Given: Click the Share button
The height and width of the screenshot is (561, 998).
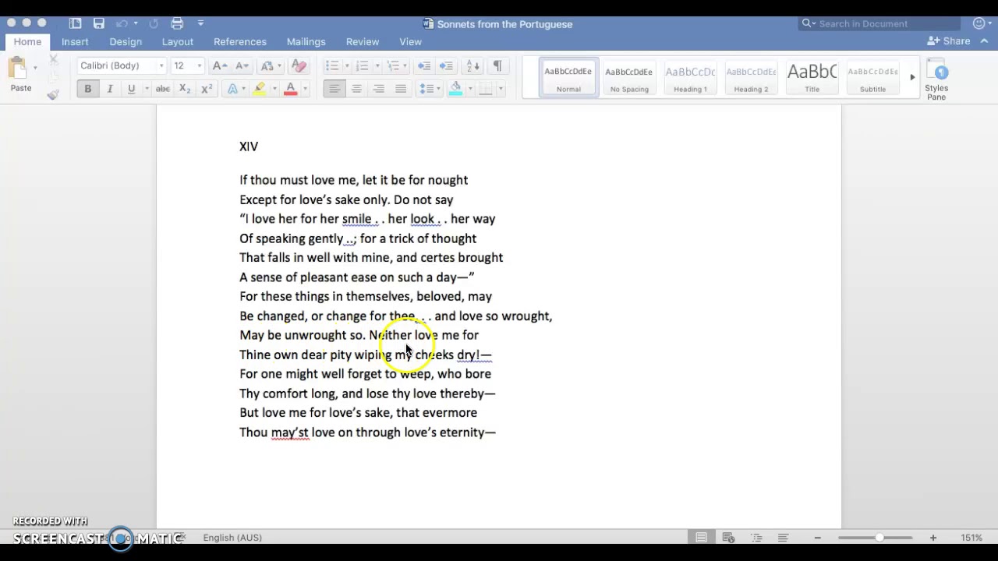Looking at the screenshot, I should pyautogui.click(x=949, y=41).
